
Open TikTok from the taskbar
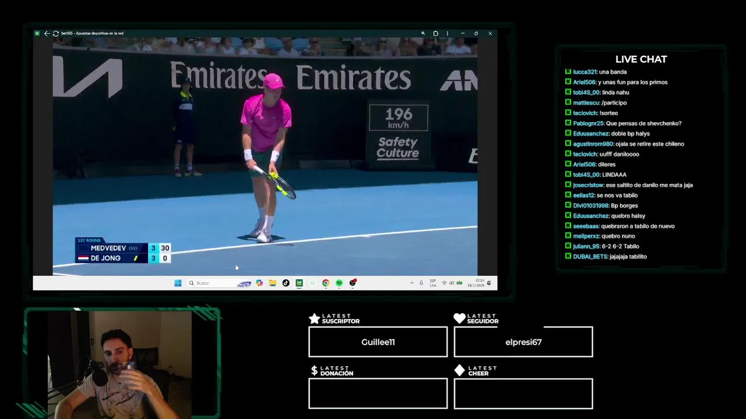286,283
